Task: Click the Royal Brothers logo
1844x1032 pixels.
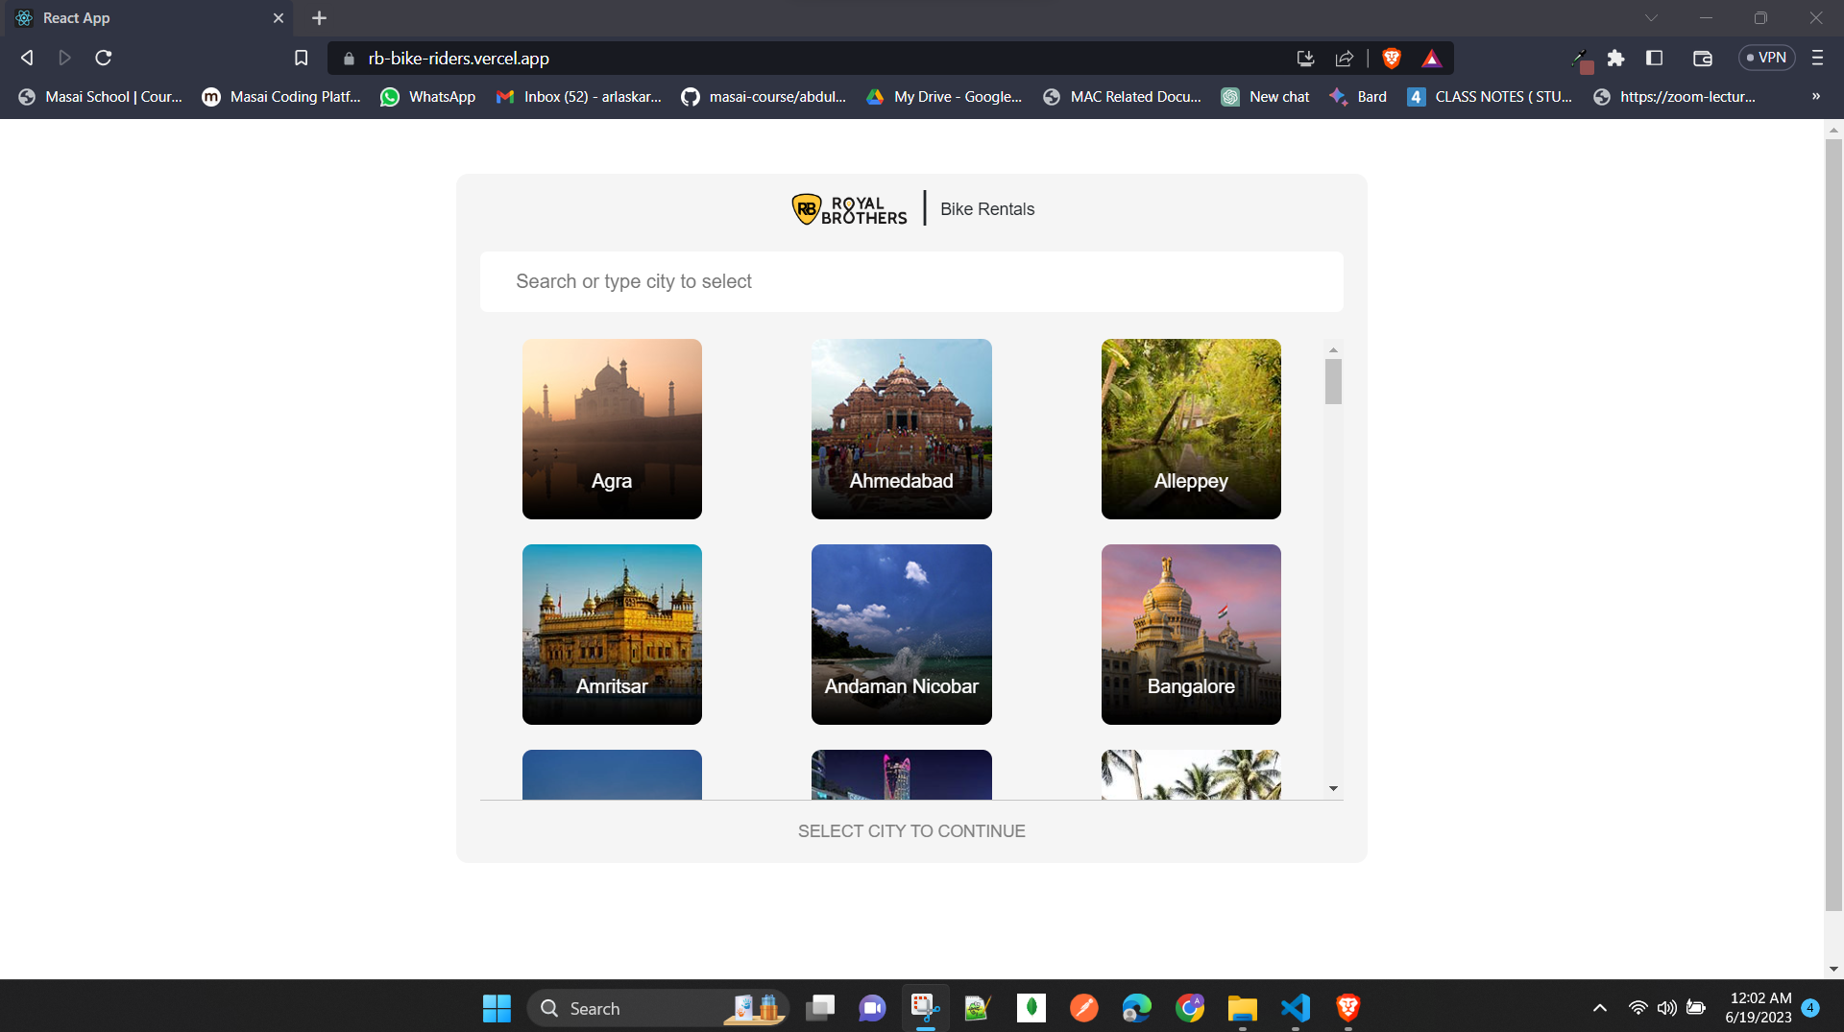Action: pyautogui.click(x=849, y=209)
